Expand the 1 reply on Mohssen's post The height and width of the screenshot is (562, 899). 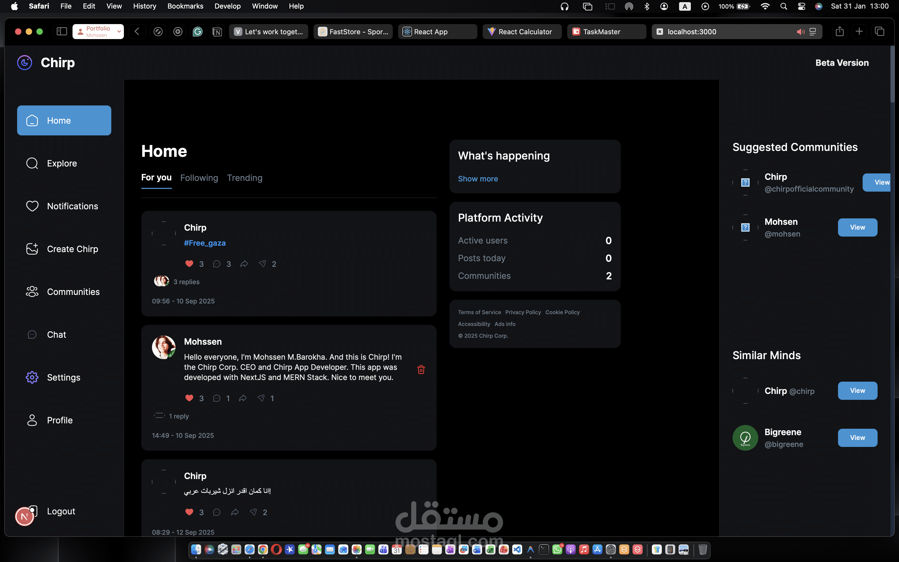179,416
